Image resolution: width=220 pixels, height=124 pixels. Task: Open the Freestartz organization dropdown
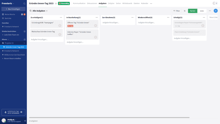coord(8,3)
